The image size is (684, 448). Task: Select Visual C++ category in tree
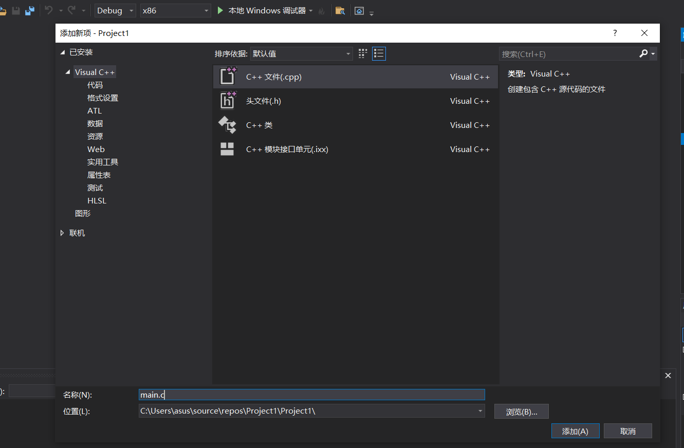[x=95, y=72]
